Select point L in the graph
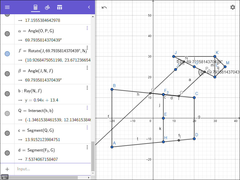 [x=215, y=77]
